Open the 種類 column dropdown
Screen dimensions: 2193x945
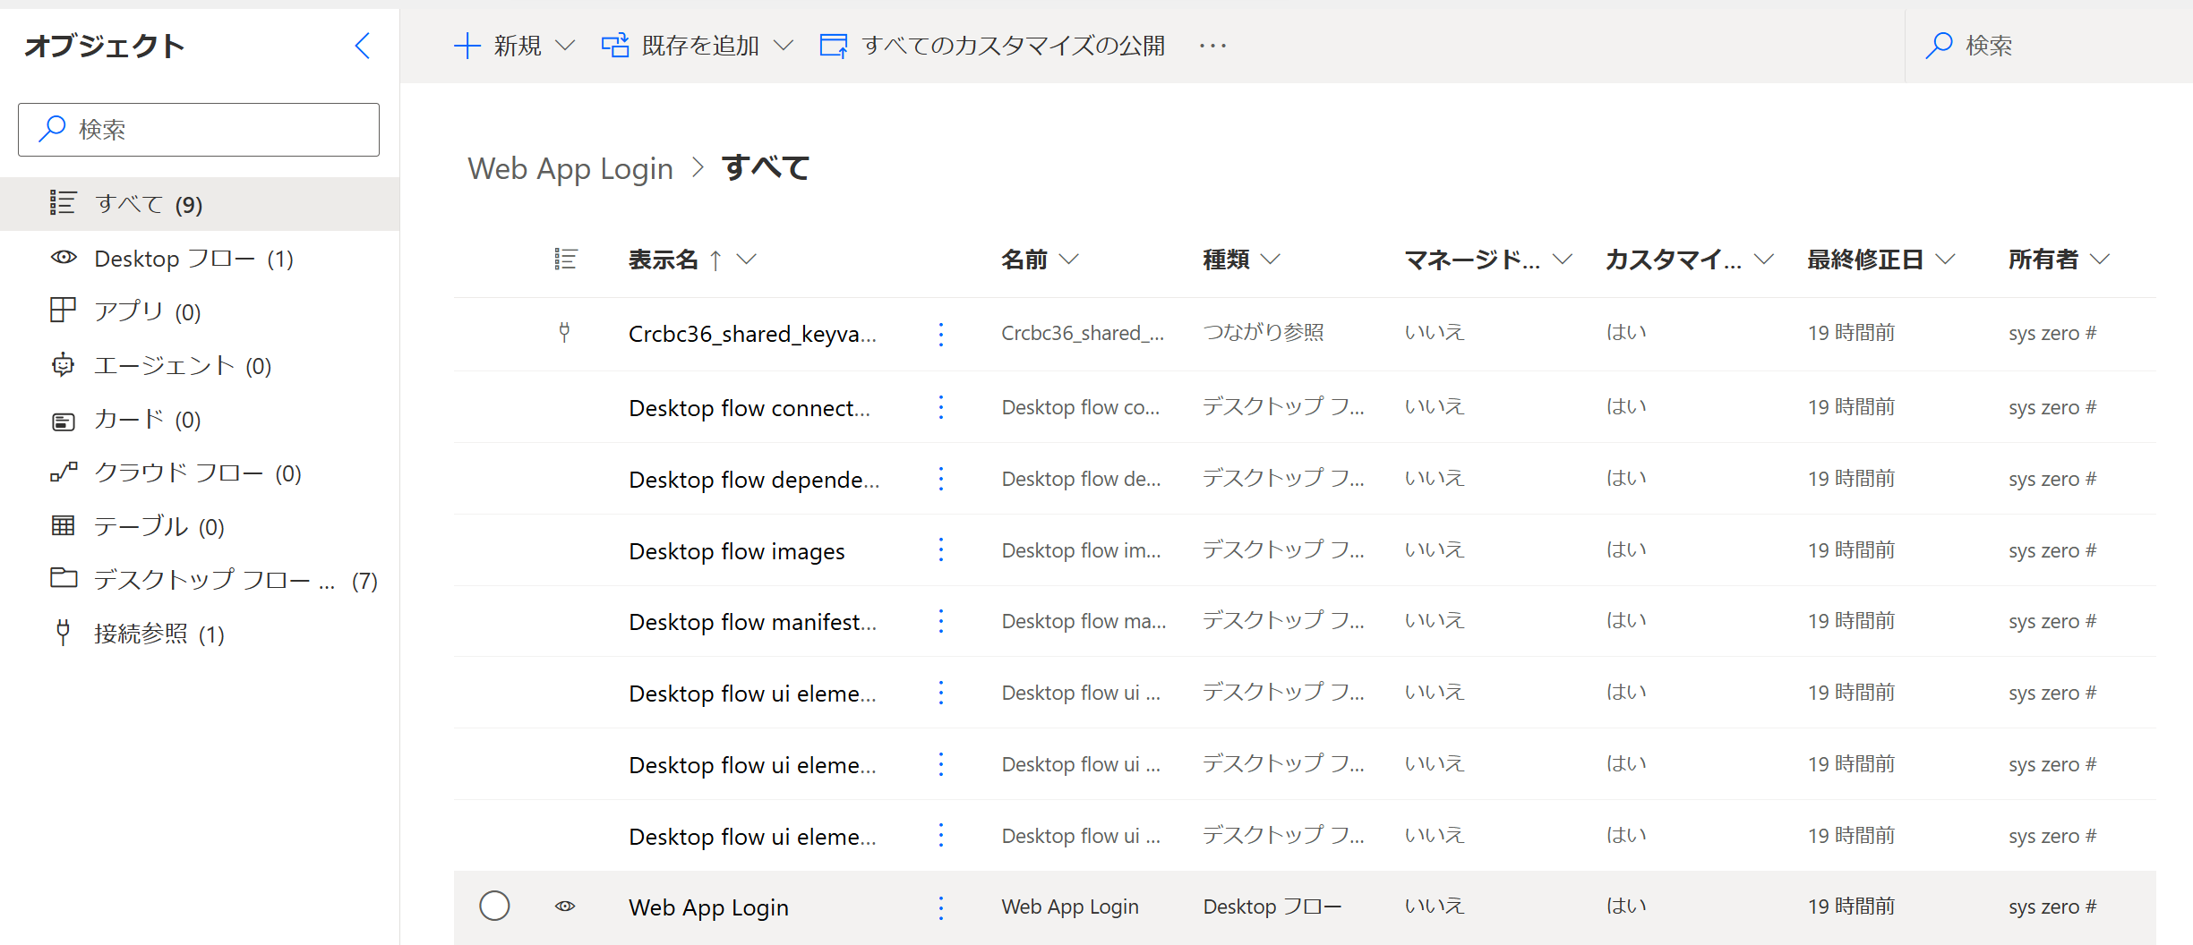[1271, 260]
